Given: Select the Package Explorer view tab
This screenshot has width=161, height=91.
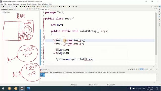Looking at the screenshot, I should coord(8,9).
